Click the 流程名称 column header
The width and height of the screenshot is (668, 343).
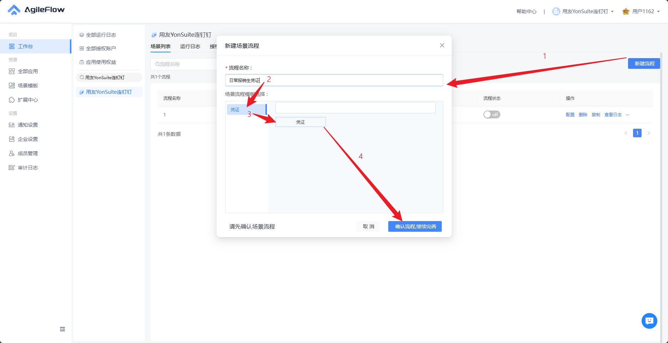pos(172,98)
